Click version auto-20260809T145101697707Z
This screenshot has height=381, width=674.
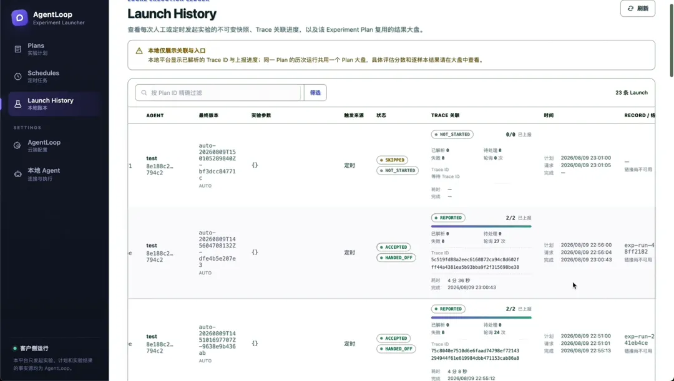[217, 340]
